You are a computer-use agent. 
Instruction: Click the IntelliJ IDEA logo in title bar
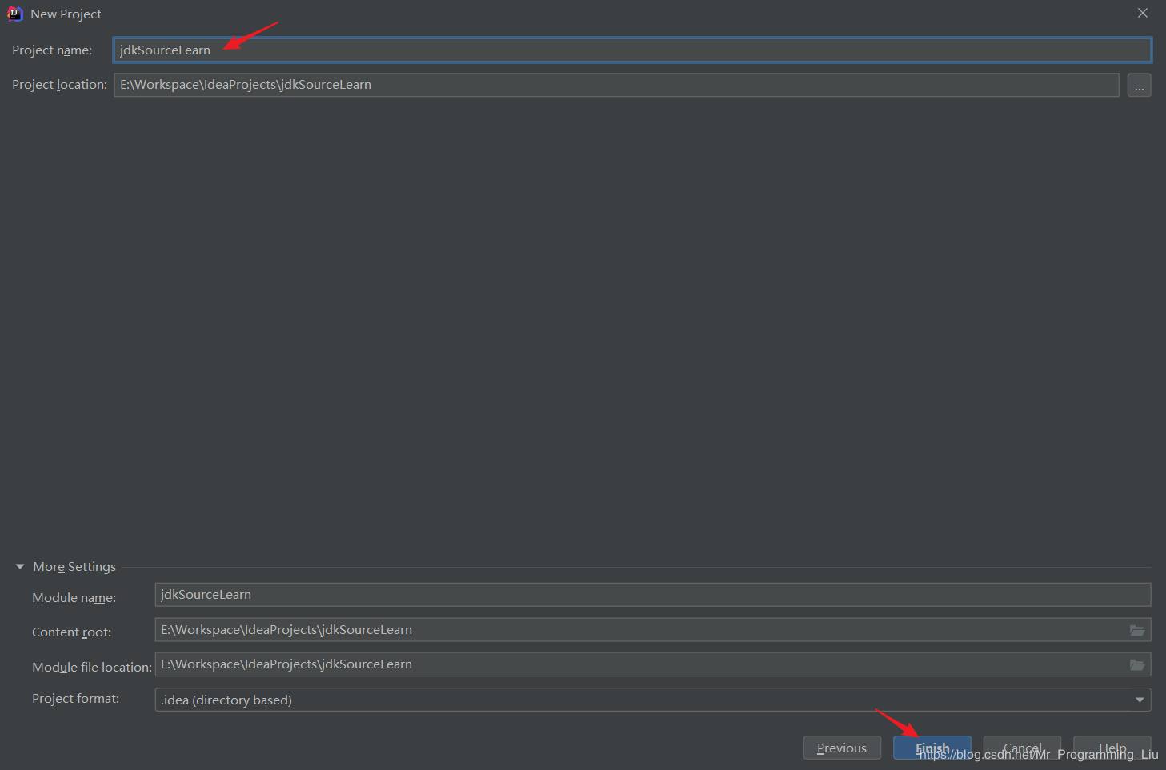(x=14, y=14)
